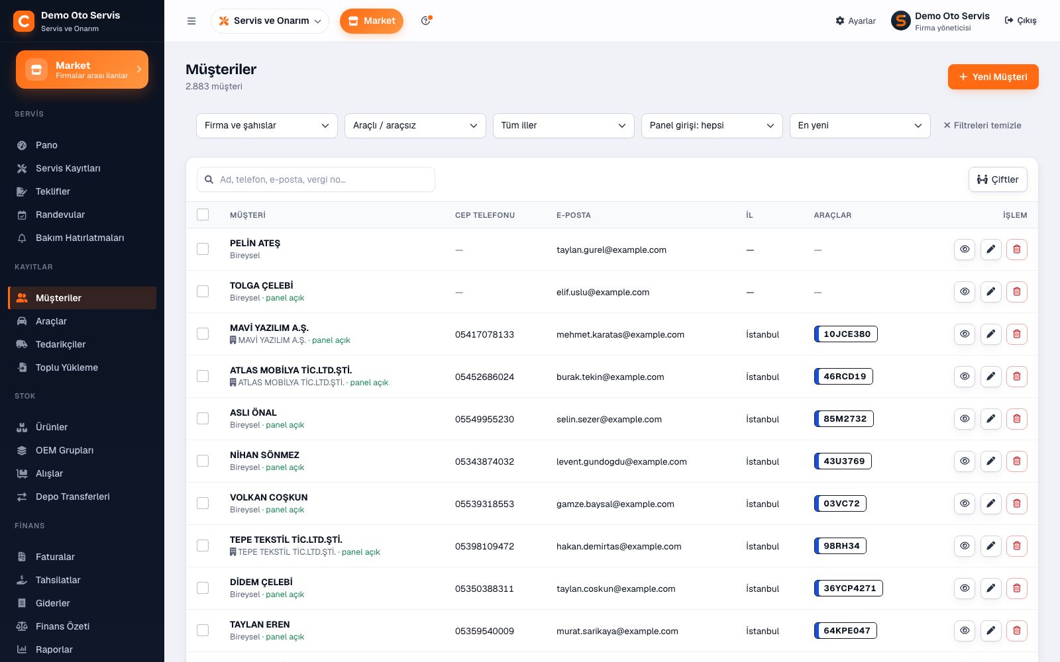Viewport: 1060px width, 662px height.
Task: Open the Tüm iller province dropdown
Action: click(x=564, y=126)
